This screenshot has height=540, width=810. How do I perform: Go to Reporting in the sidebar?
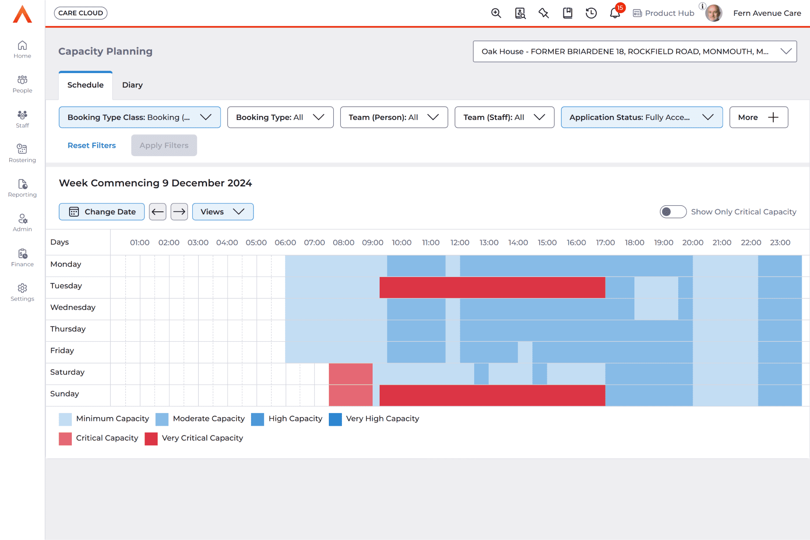click(22, 188)
